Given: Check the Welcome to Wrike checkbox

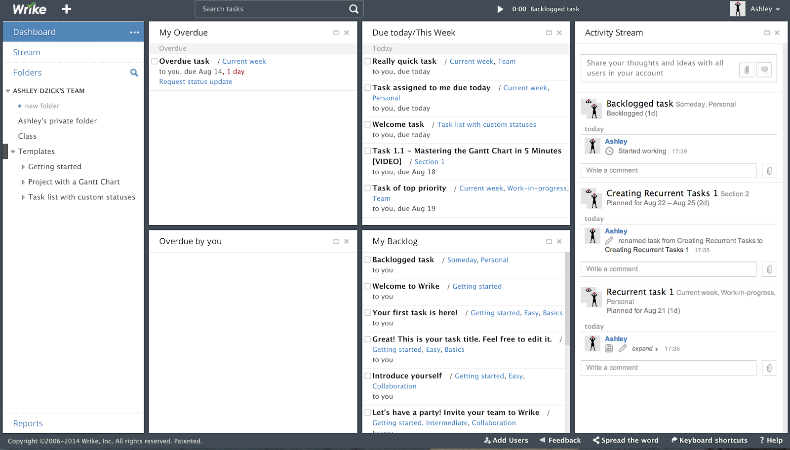Looking at the screenshot, I should tap(368, 286).
